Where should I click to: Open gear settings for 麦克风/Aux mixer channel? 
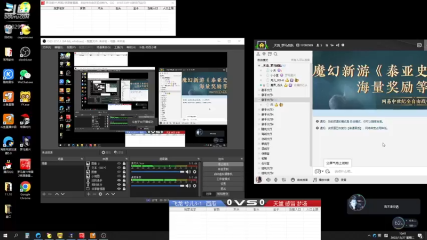pyautogui.click(x=194, y=172)
